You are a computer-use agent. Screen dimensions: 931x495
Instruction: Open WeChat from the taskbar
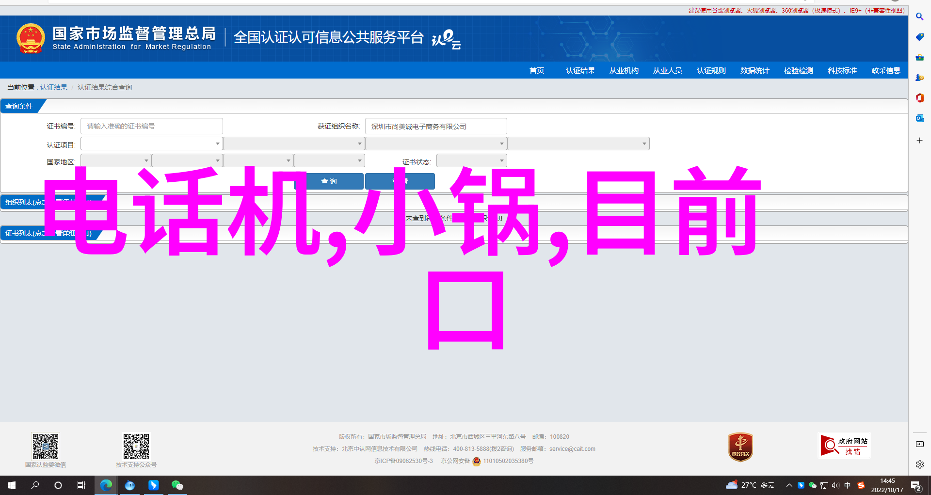coord(177,485)
